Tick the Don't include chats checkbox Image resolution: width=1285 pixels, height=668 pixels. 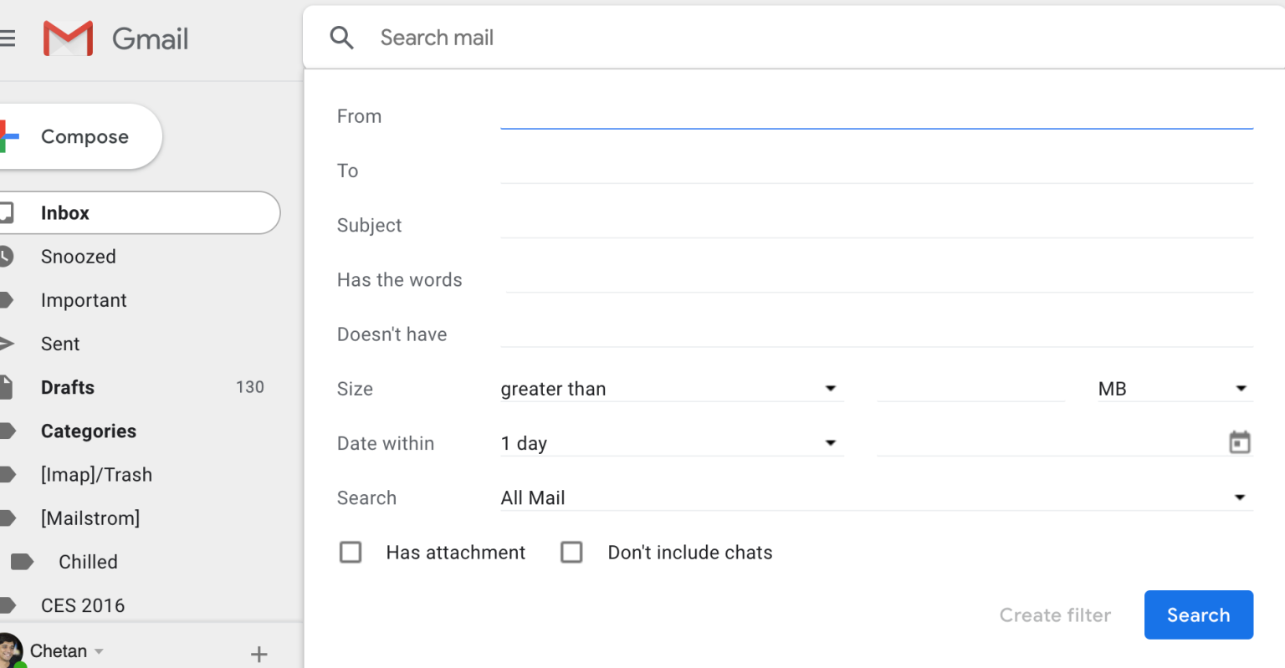point(571,553)
